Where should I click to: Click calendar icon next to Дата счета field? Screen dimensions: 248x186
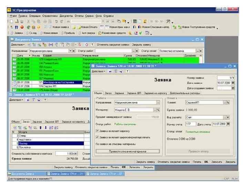pyautogui.click(x=228, y=124)
